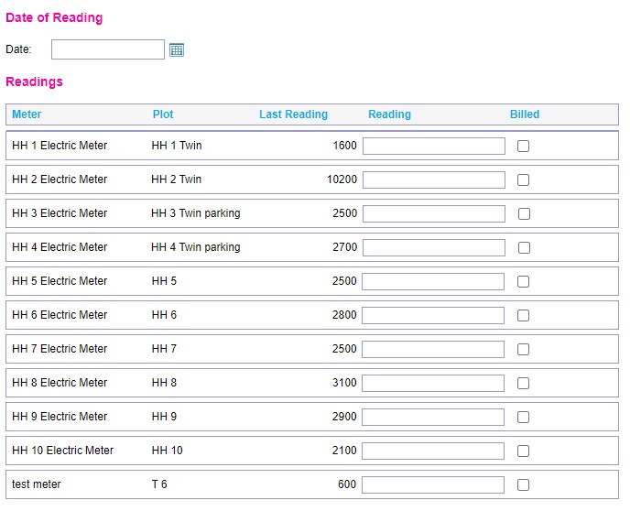This screenshot has width=630, height=511.
Task: Click Reading input for HH 4 Electric Meter
Action: [433, 247]
